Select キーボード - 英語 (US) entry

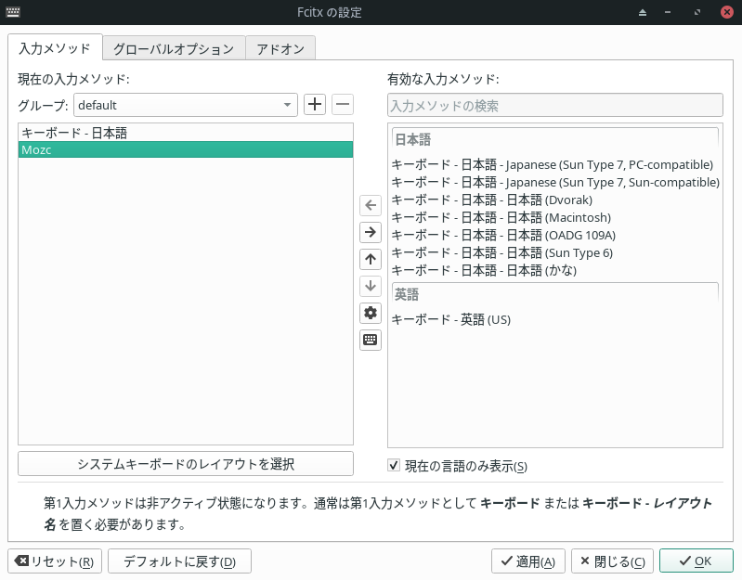(451, 319)
